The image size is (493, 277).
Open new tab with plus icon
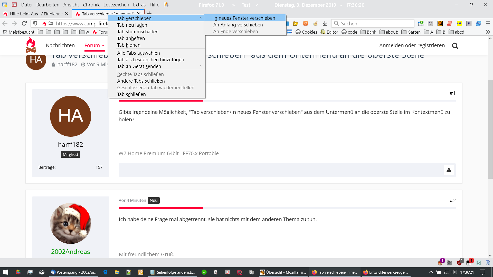pyautogui.click(x=149, y=13)
